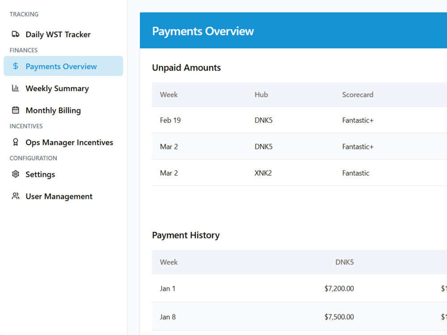This screenshot has height=335, width=447.
Task: Click DNK5 hub in Mar 2 row
Action: 263,147
